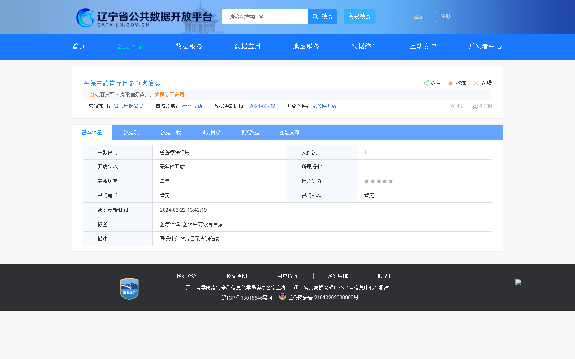Click the dataset title 医保中药饮片目录查询信息
This screenshot has width=575, height=359.
click(122, 83)
